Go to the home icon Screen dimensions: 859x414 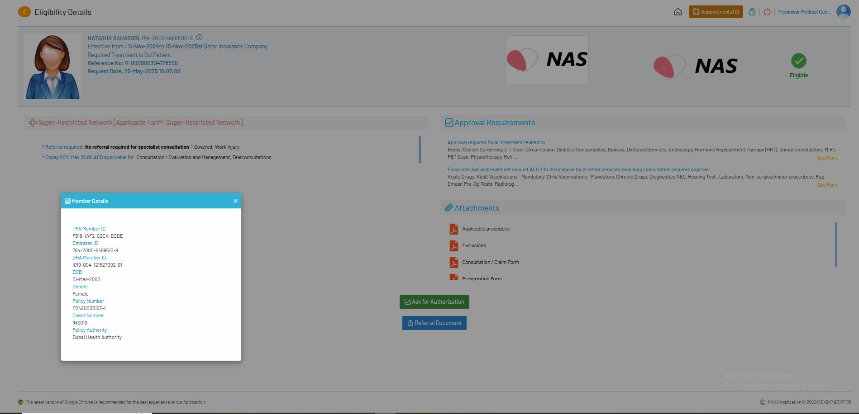[x=678, y=12]
